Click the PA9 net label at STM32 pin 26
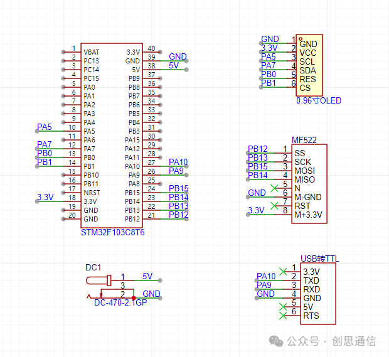The image size is (389, 357). click(176, 171)
